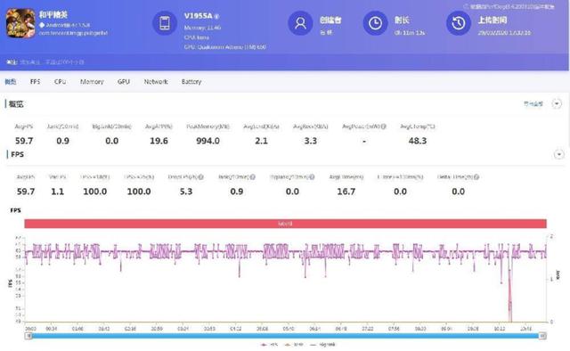The height and width of the screenshot is (351, 570).
Task: Click the AvgPower info icon
Action: tap(383, 127)
